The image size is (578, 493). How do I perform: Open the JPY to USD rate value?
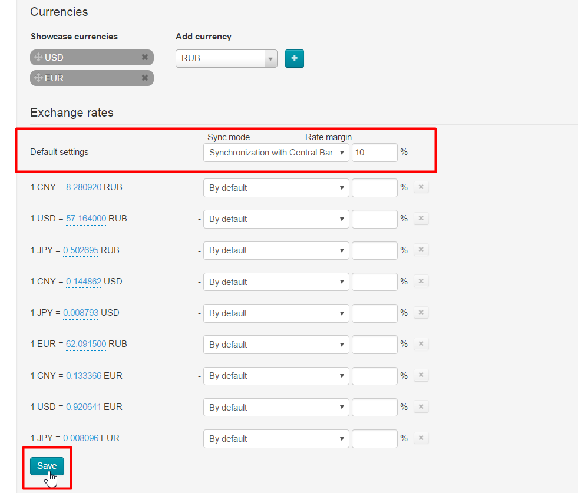[x=81, y=313]
